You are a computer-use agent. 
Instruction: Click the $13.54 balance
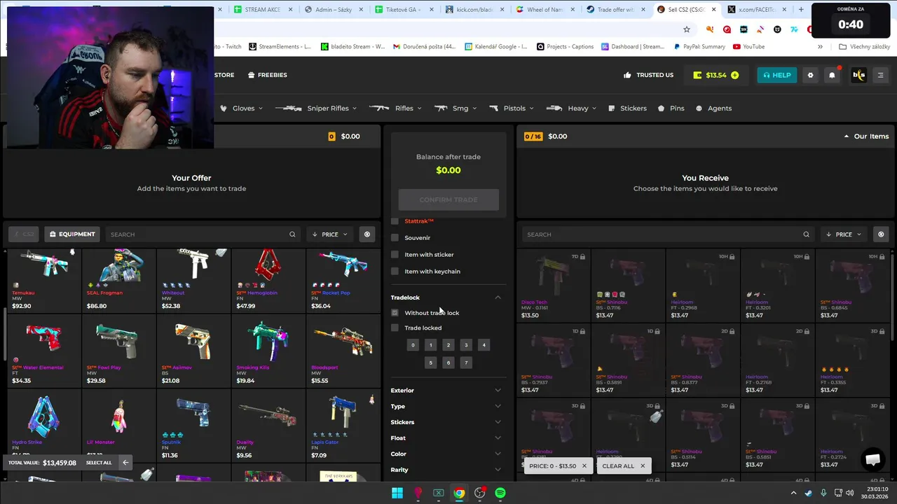715,75
